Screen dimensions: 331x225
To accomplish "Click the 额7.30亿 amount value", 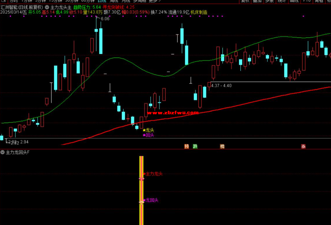I will [112, 12].
